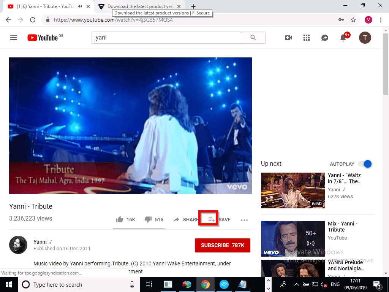Image resolution: width=389 pixels, height=292 pixels.
Task: Toggle the Autoplay switch
Action: click(365, 164)
